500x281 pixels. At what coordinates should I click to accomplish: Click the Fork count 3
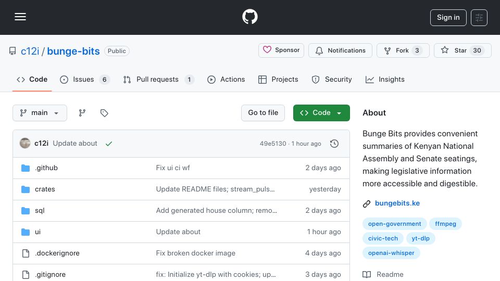point(417,50)
